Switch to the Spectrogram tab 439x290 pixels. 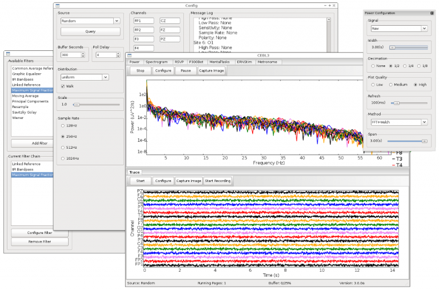tap(156, 61)
